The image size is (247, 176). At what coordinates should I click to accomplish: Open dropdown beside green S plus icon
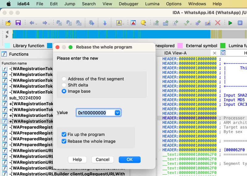(191, 24)
